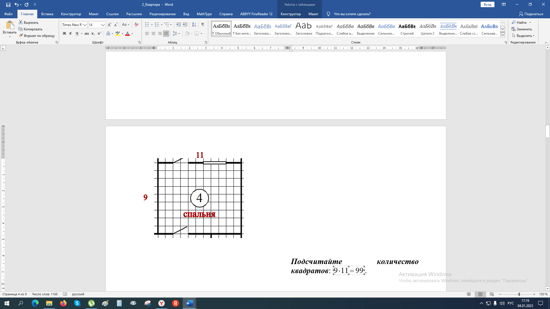Viewport: 550px width, 309px height.
Task: Apply numbered list
Action: tap(157, 25)
